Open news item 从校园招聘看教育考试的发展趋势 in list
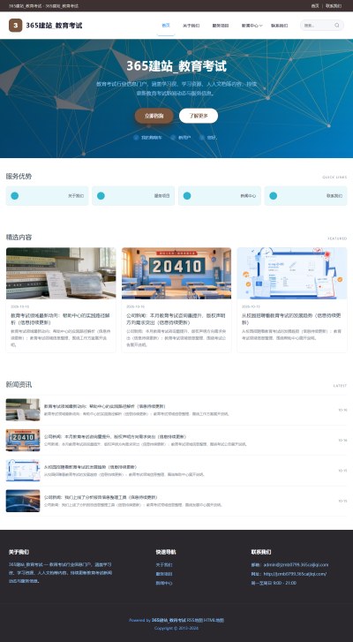This screenshot has height=642, width=353. click(x=90, y=467)
